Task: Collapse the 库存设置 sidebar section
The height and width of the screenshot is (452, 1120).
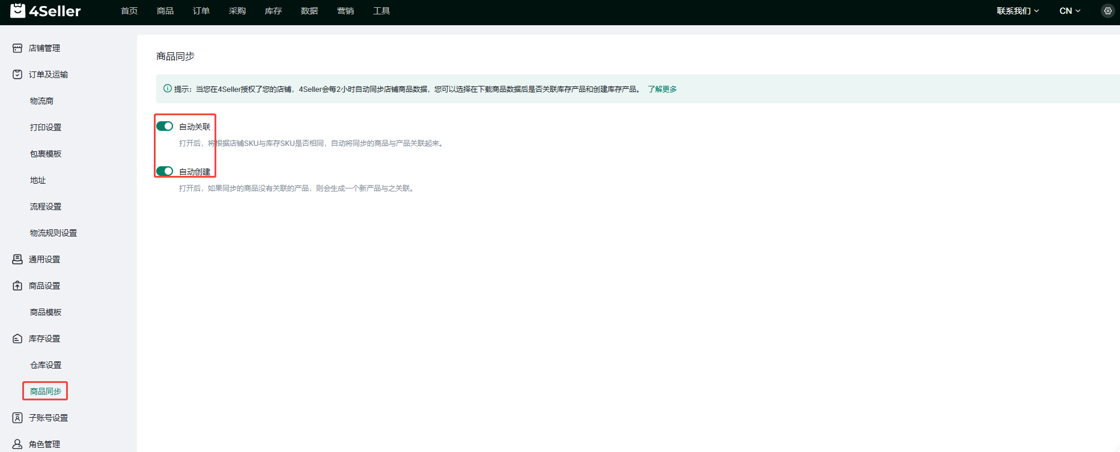Action: click(x=44, y=339)
